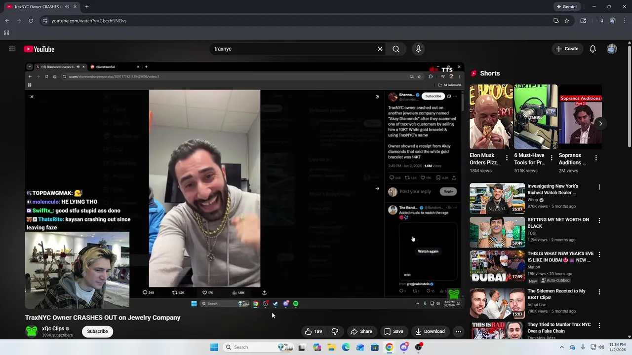Save the video to a playlist
The width and height of the screenshot is (632, 355).
pos(394,331)
